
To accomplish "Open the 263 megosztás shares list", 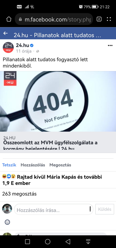I will point(19,194).
